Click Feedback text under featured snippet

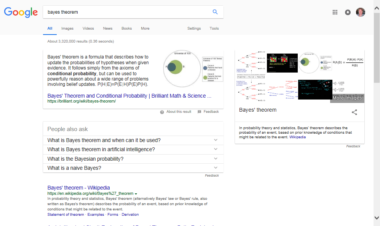[x=211, y=112]
